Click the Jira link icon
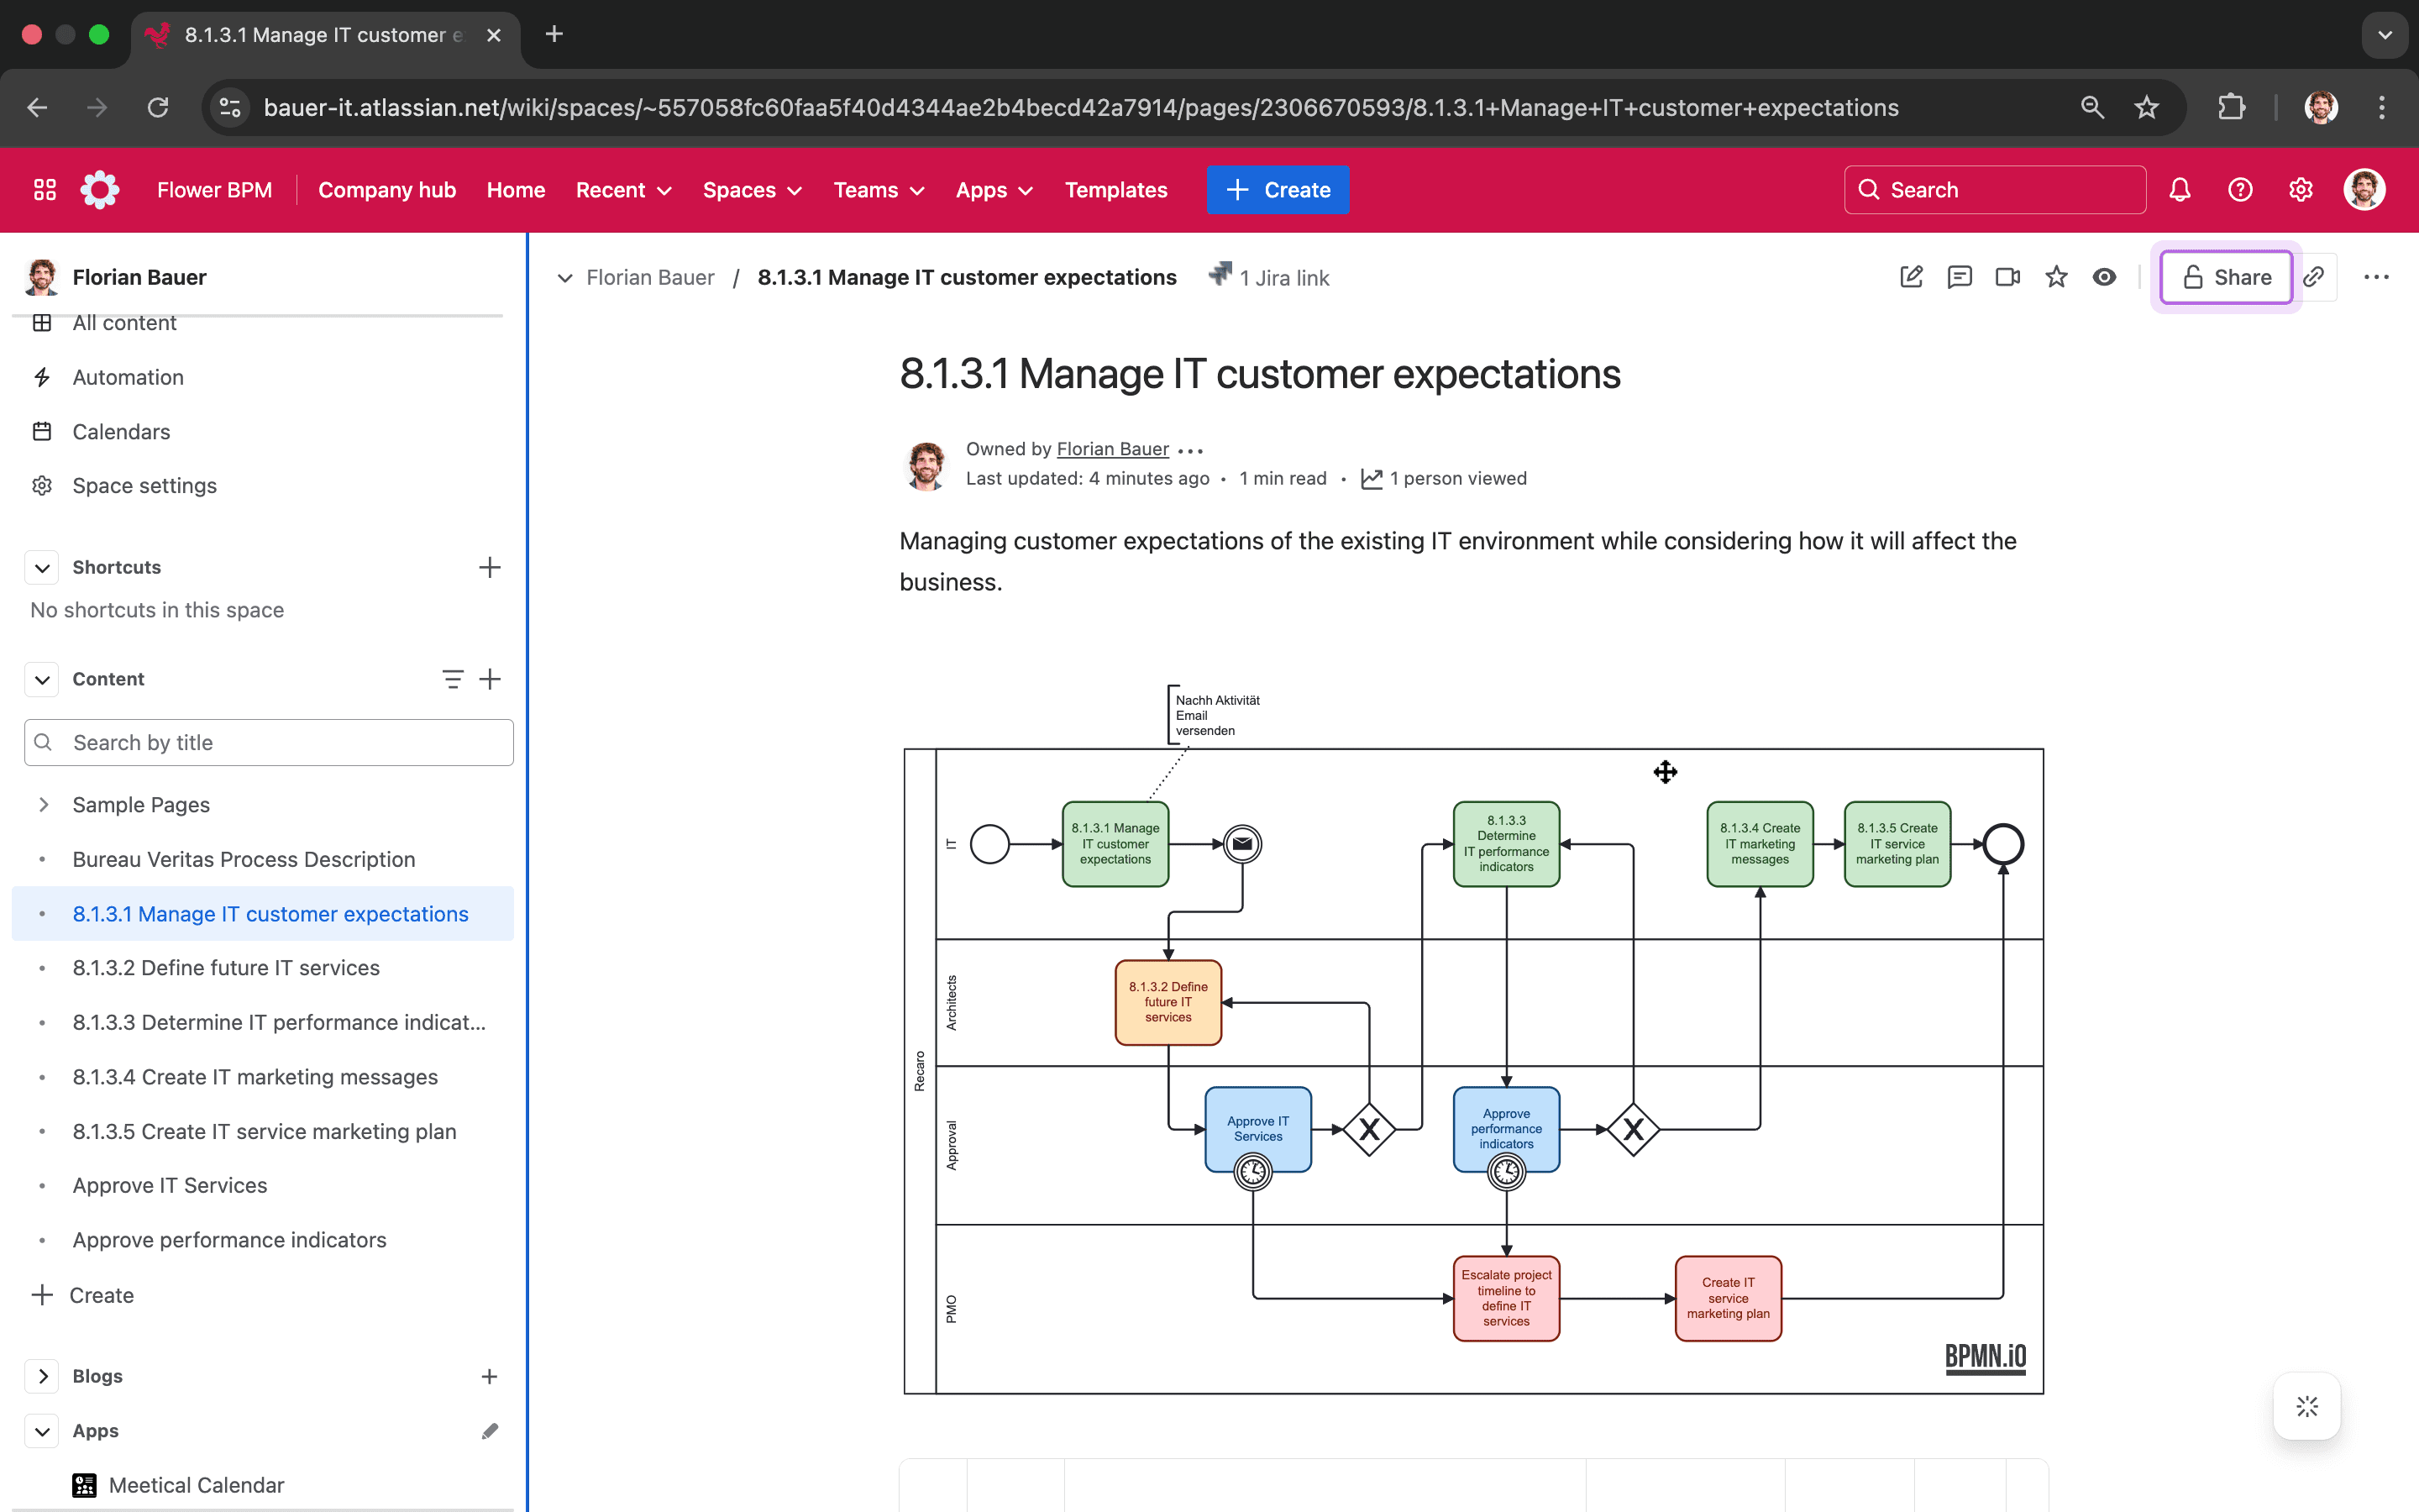The width and height of the screenshot is (2419, 1512). point(1217,276)
